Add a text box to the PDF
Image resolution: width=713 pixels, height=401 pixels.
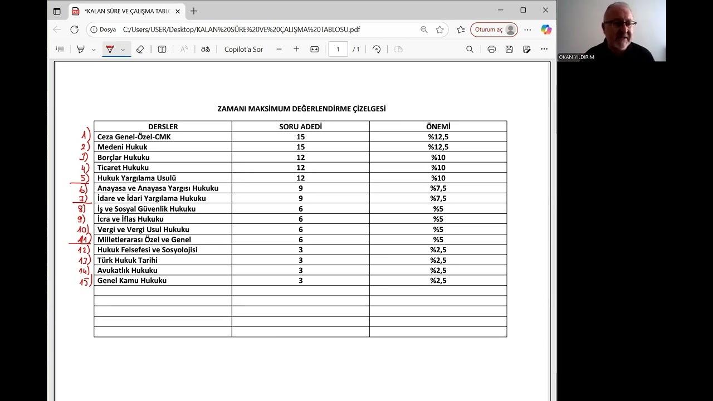point(162,50)
